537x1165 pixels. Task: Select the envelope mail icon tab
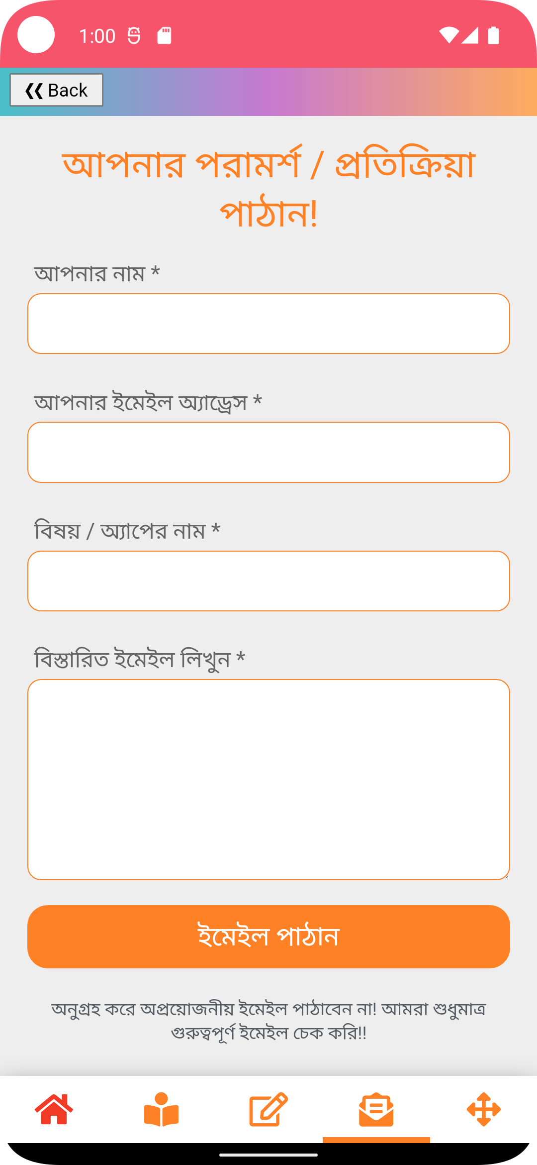tap(376, 1109)
